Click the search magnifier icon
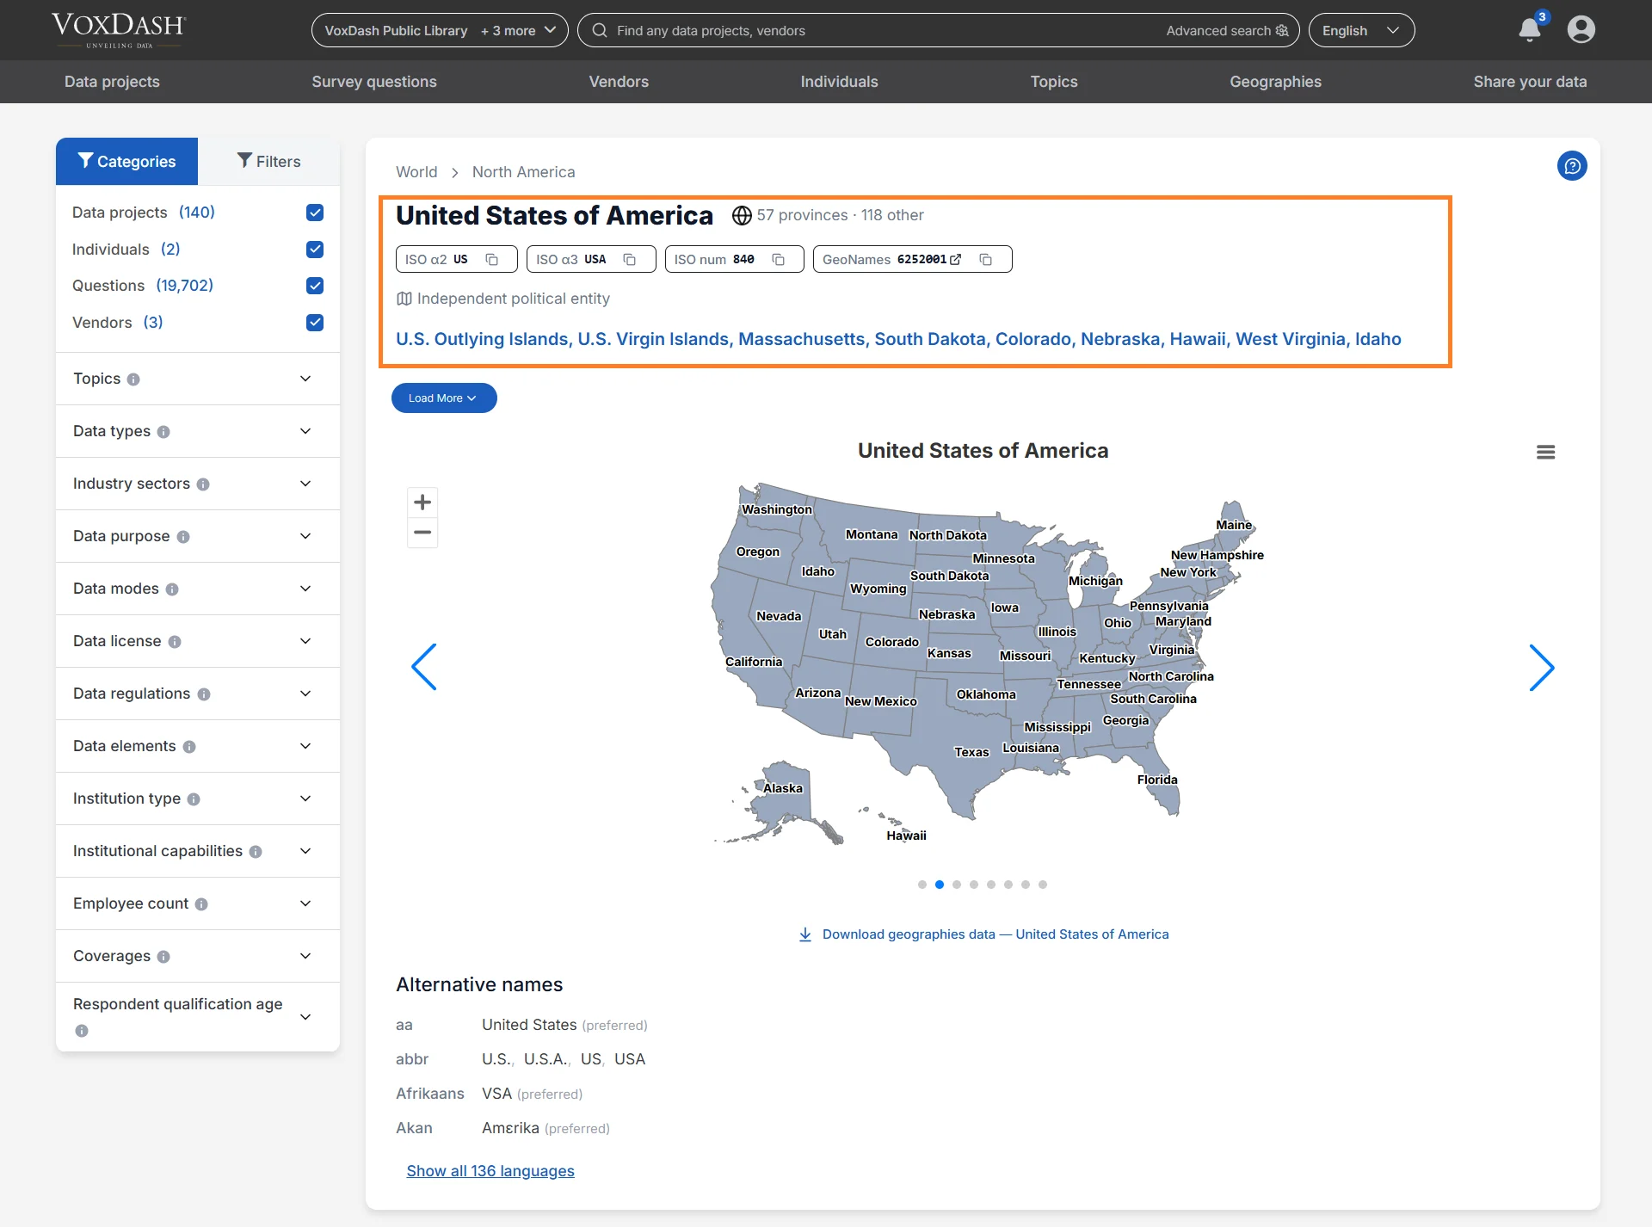1652x1227 pixels. pos(599,30)
